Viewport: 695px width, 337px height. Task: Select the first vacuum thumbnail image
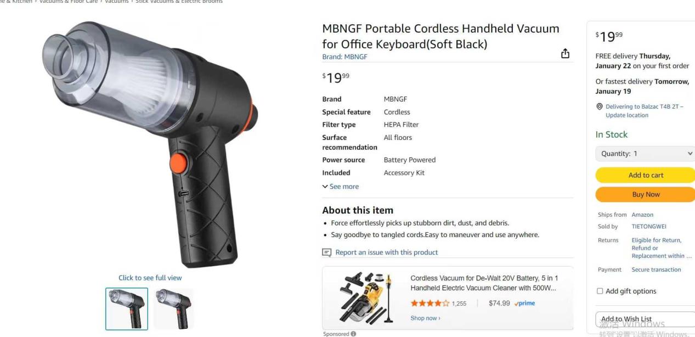click(127, 309)
